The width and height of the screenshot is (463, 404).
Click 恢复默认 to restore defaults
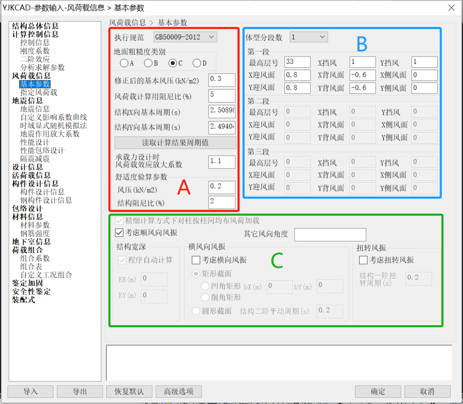tap(129, 391)
